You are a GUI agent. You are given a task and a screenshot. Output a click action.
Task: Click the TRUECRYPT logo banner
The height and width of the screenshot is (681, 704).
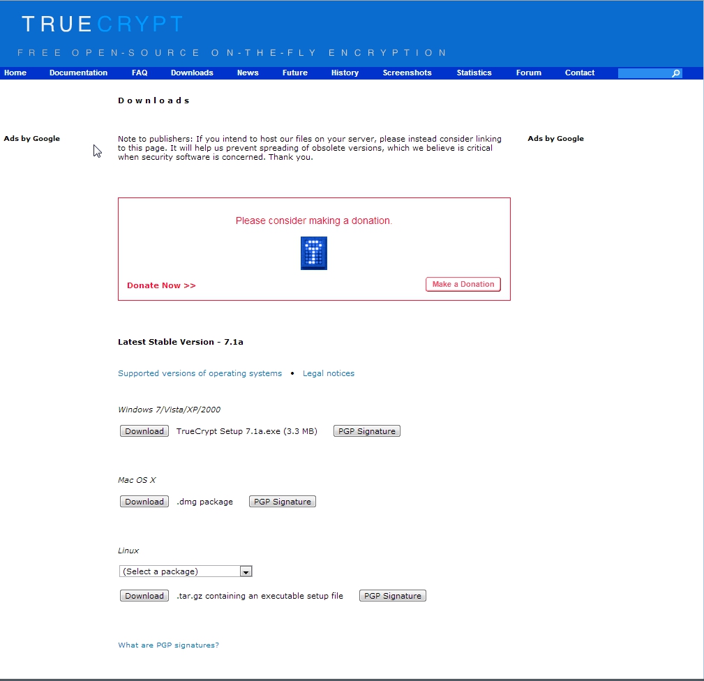coord(102,23)
